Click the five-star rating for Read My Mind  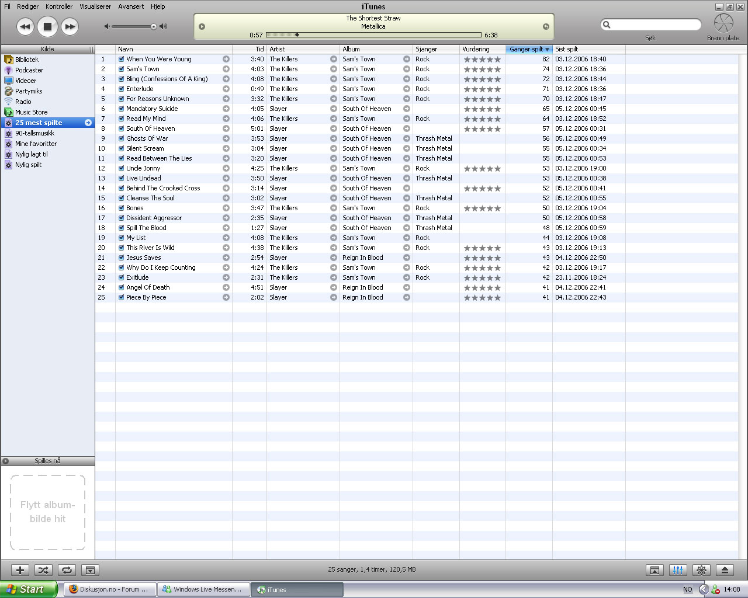(x=482, y=119)
